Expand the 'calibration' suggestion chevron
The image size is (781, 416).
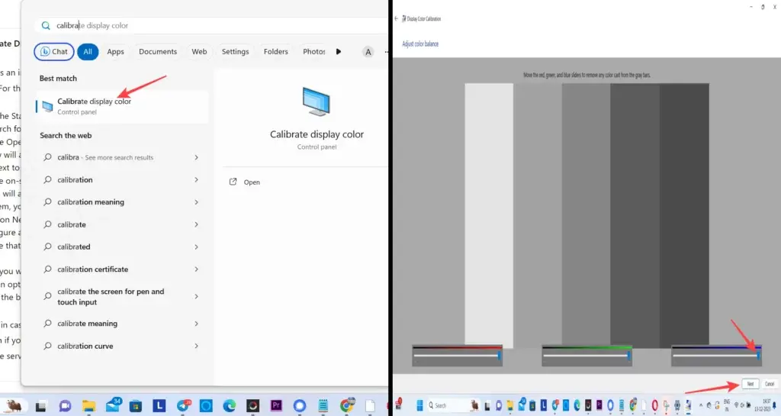tap(196, 180)
